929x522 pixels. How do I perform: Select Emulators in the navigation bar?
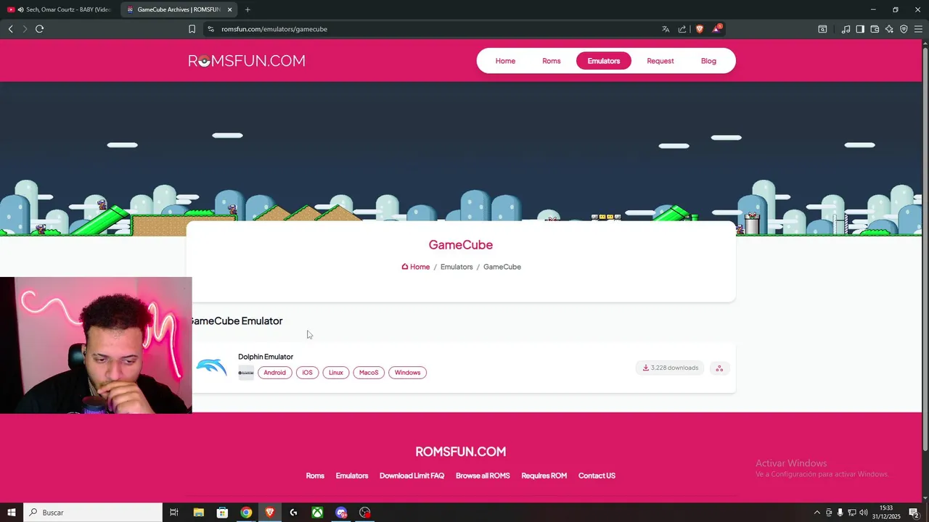coord(604,61)
